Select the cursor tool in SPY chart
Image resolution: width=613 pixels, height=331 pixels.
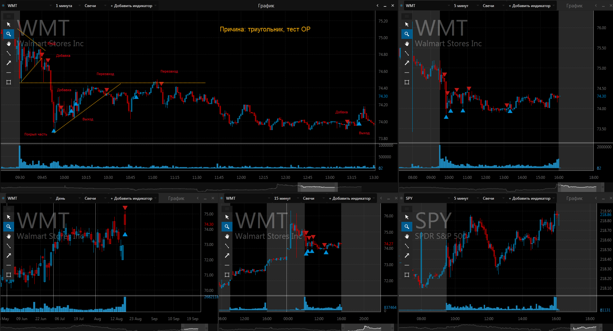coord(407,217)
